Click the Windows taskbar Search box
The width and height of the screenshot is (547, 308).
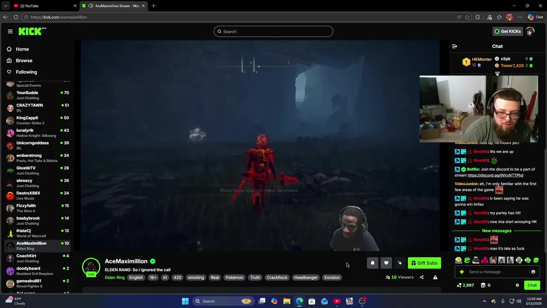[223, 301]
